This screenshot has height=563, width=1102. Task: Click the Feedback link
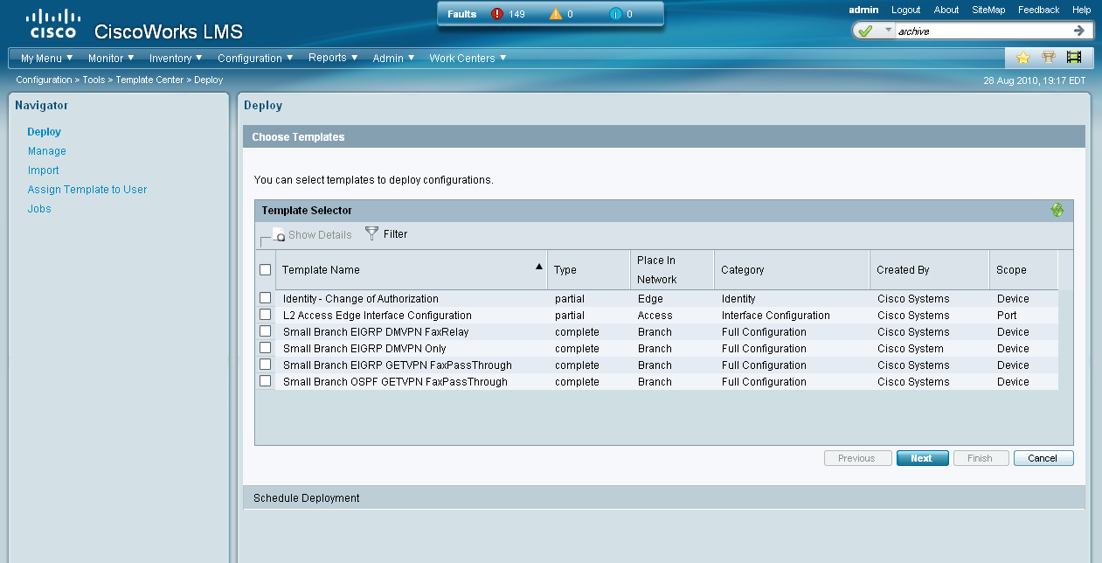point(1039,10)
